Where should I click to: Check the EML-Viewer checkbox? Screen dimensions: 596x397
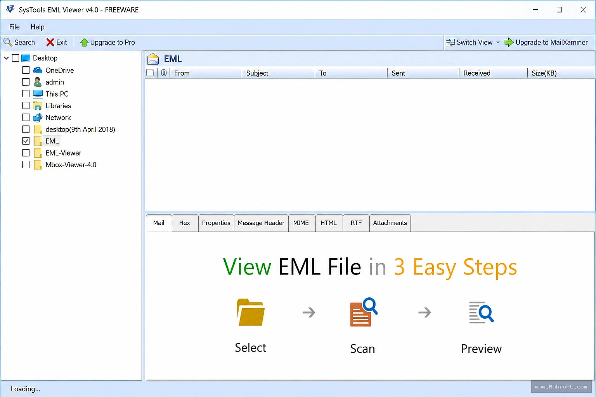point(26,153)
